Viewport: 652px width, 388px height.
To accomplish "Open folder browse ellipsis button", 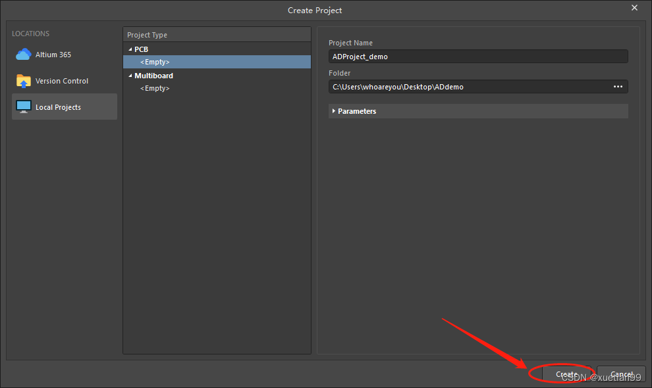I will tap(618, 87).
